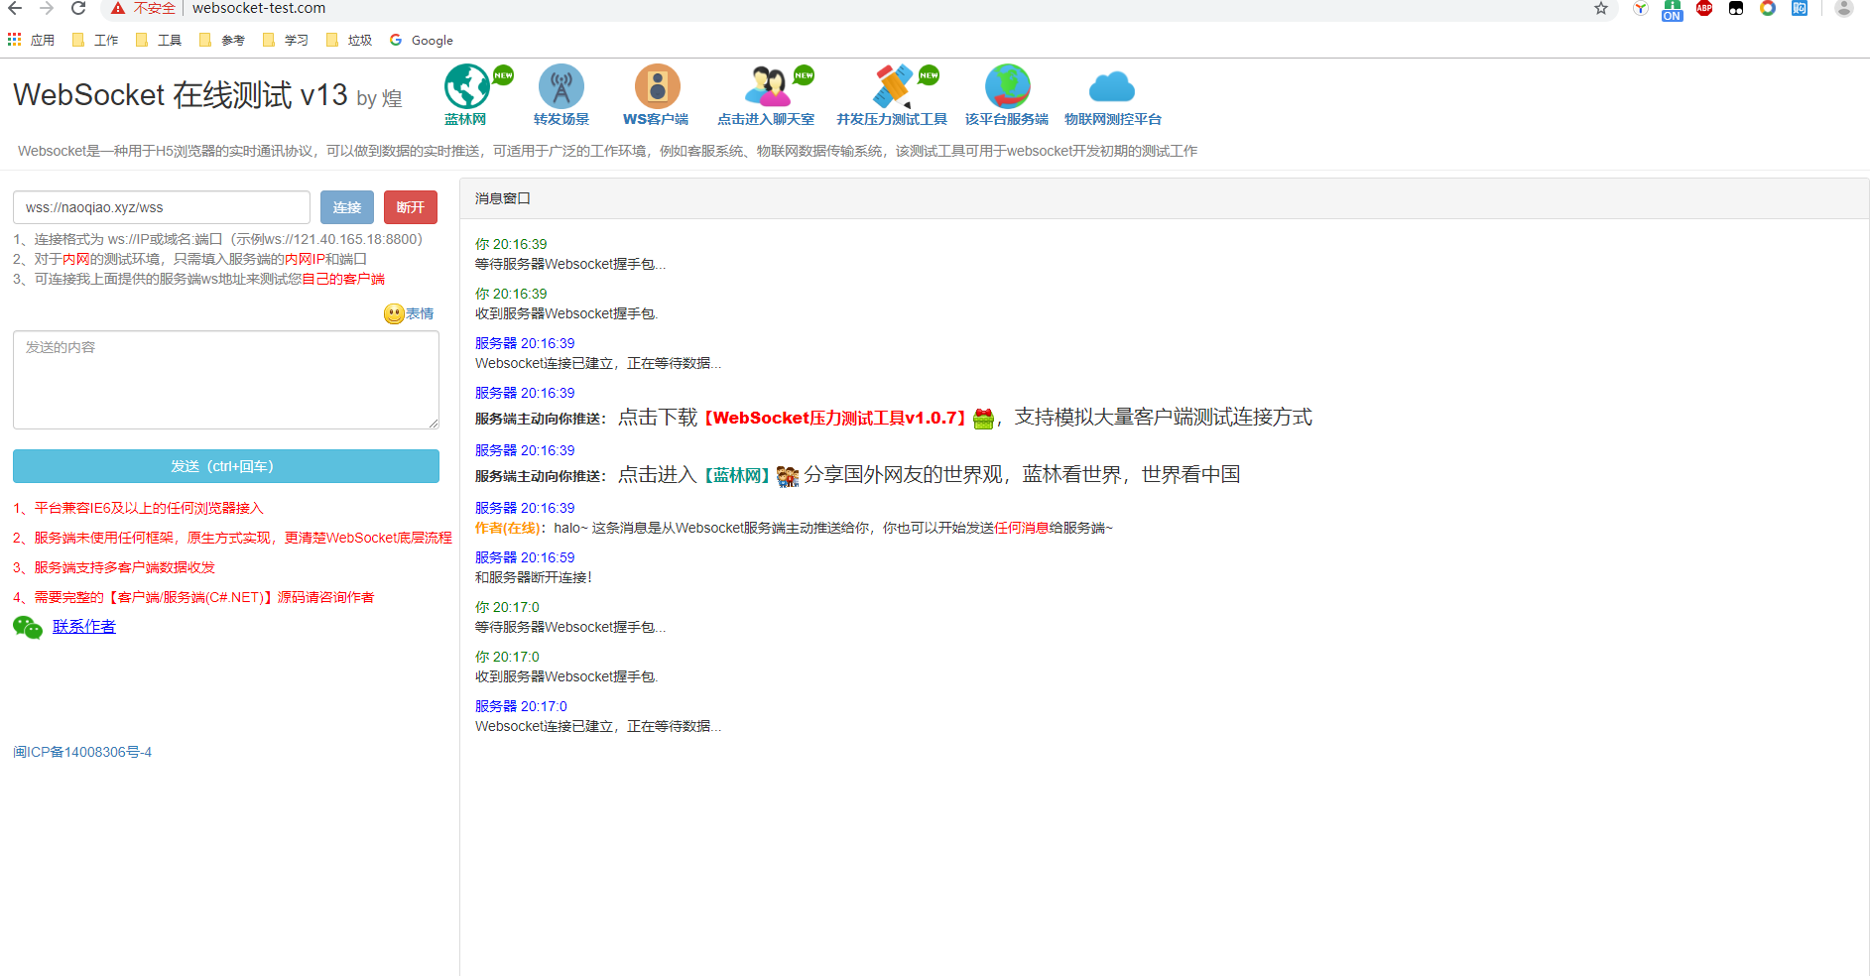Open the ABP adblocker extension icon

1704,8
